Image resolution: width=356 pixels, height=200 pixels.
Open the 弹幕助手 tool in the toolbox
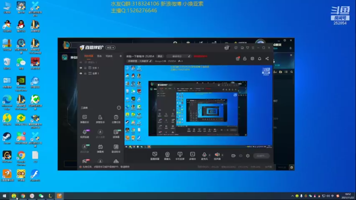pyautogui.click(x=85, y=119)
